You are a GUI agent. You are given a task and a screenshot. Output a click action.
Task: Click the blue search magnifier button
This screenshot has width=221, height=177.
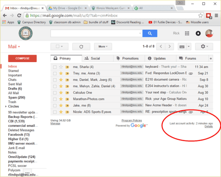click(150, 33)
